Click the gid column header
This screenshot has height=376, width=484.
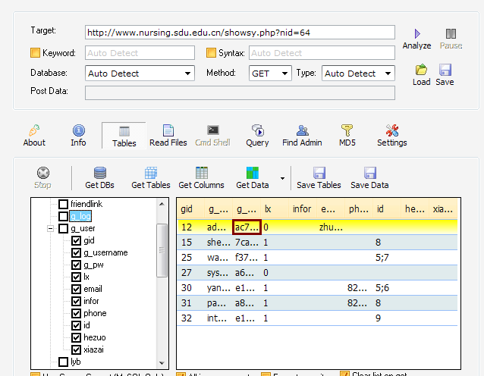coord(190,209)
